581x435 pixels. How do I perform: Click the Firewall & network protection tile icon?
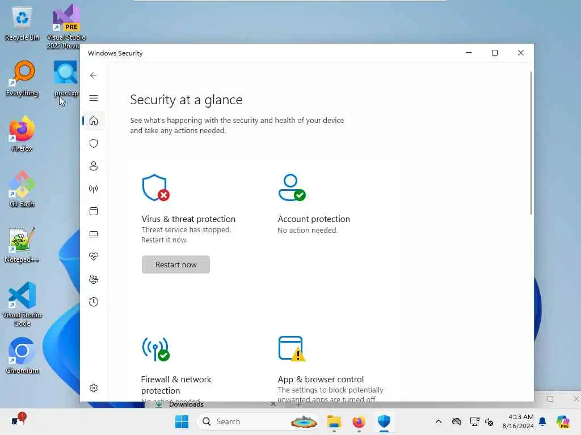click(155, 349)
